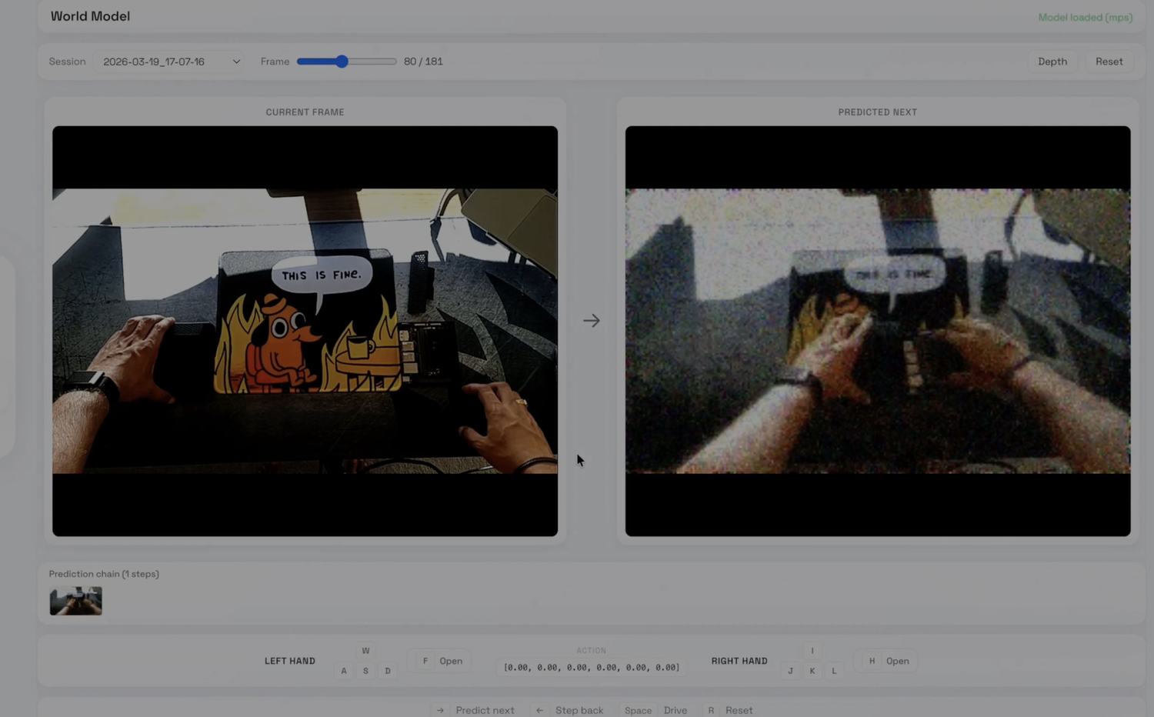The image size is (1154, 717).
Task: Click the 'World Model' title
Action: [90, 16]
